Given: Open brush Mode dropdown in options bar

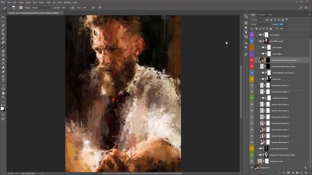Looking at the screenshot, I should [41, 8].
